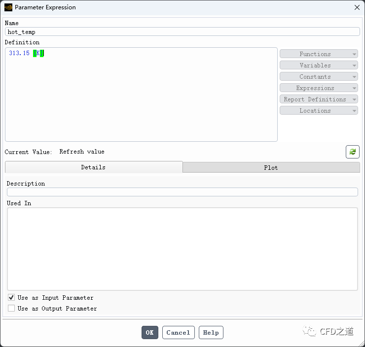Enable Use as Output Parameter

click(x=11, y=308)
